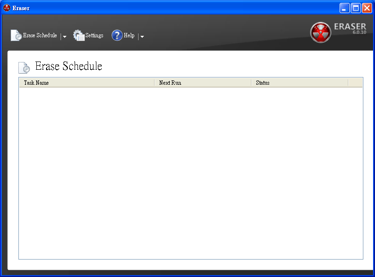This screenshot has width=375, height=277.
Task: Sort by the Next Run column header
Action: coord(203,83)
